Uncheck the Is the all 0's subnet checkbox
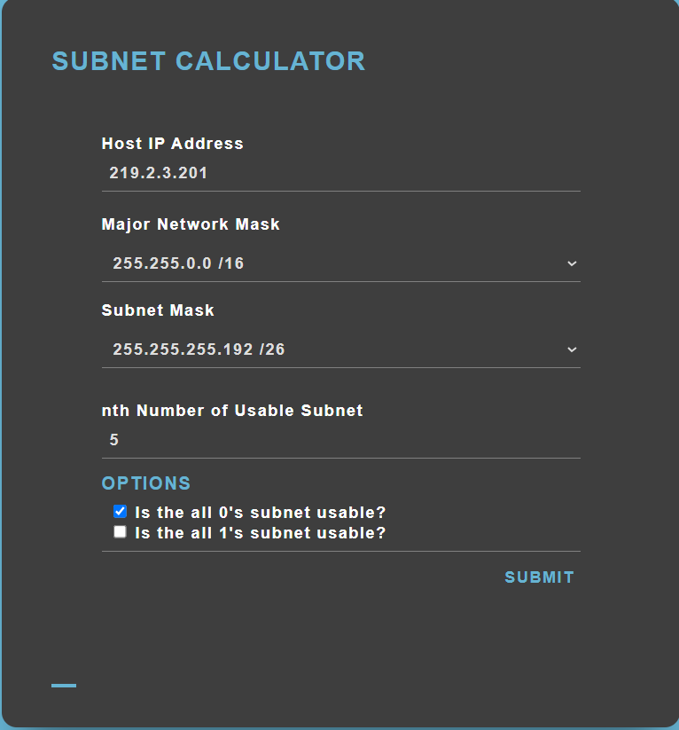Screen dimensions: 679x730 (120, 511)
